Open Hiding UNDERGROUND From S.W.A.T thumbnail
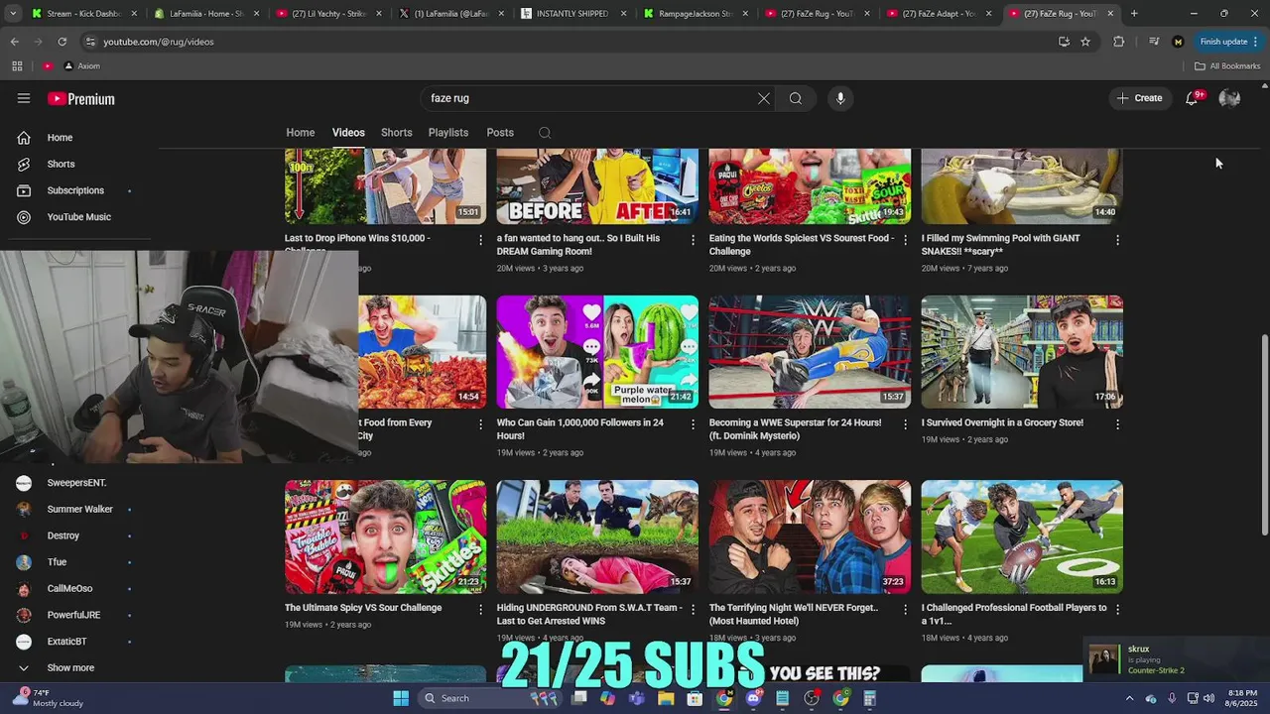 597,536
